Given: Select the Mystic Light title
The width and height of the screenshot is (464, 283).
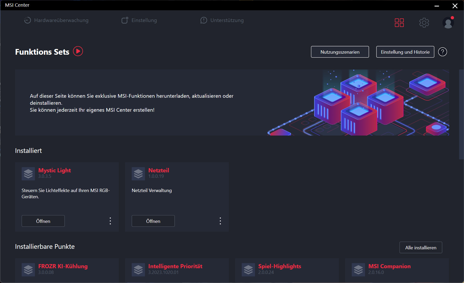Looking at the screenshot, I should click(54, 170).
